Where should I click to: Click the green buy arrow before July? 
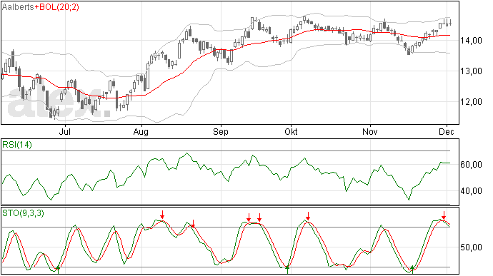point(58,270)
